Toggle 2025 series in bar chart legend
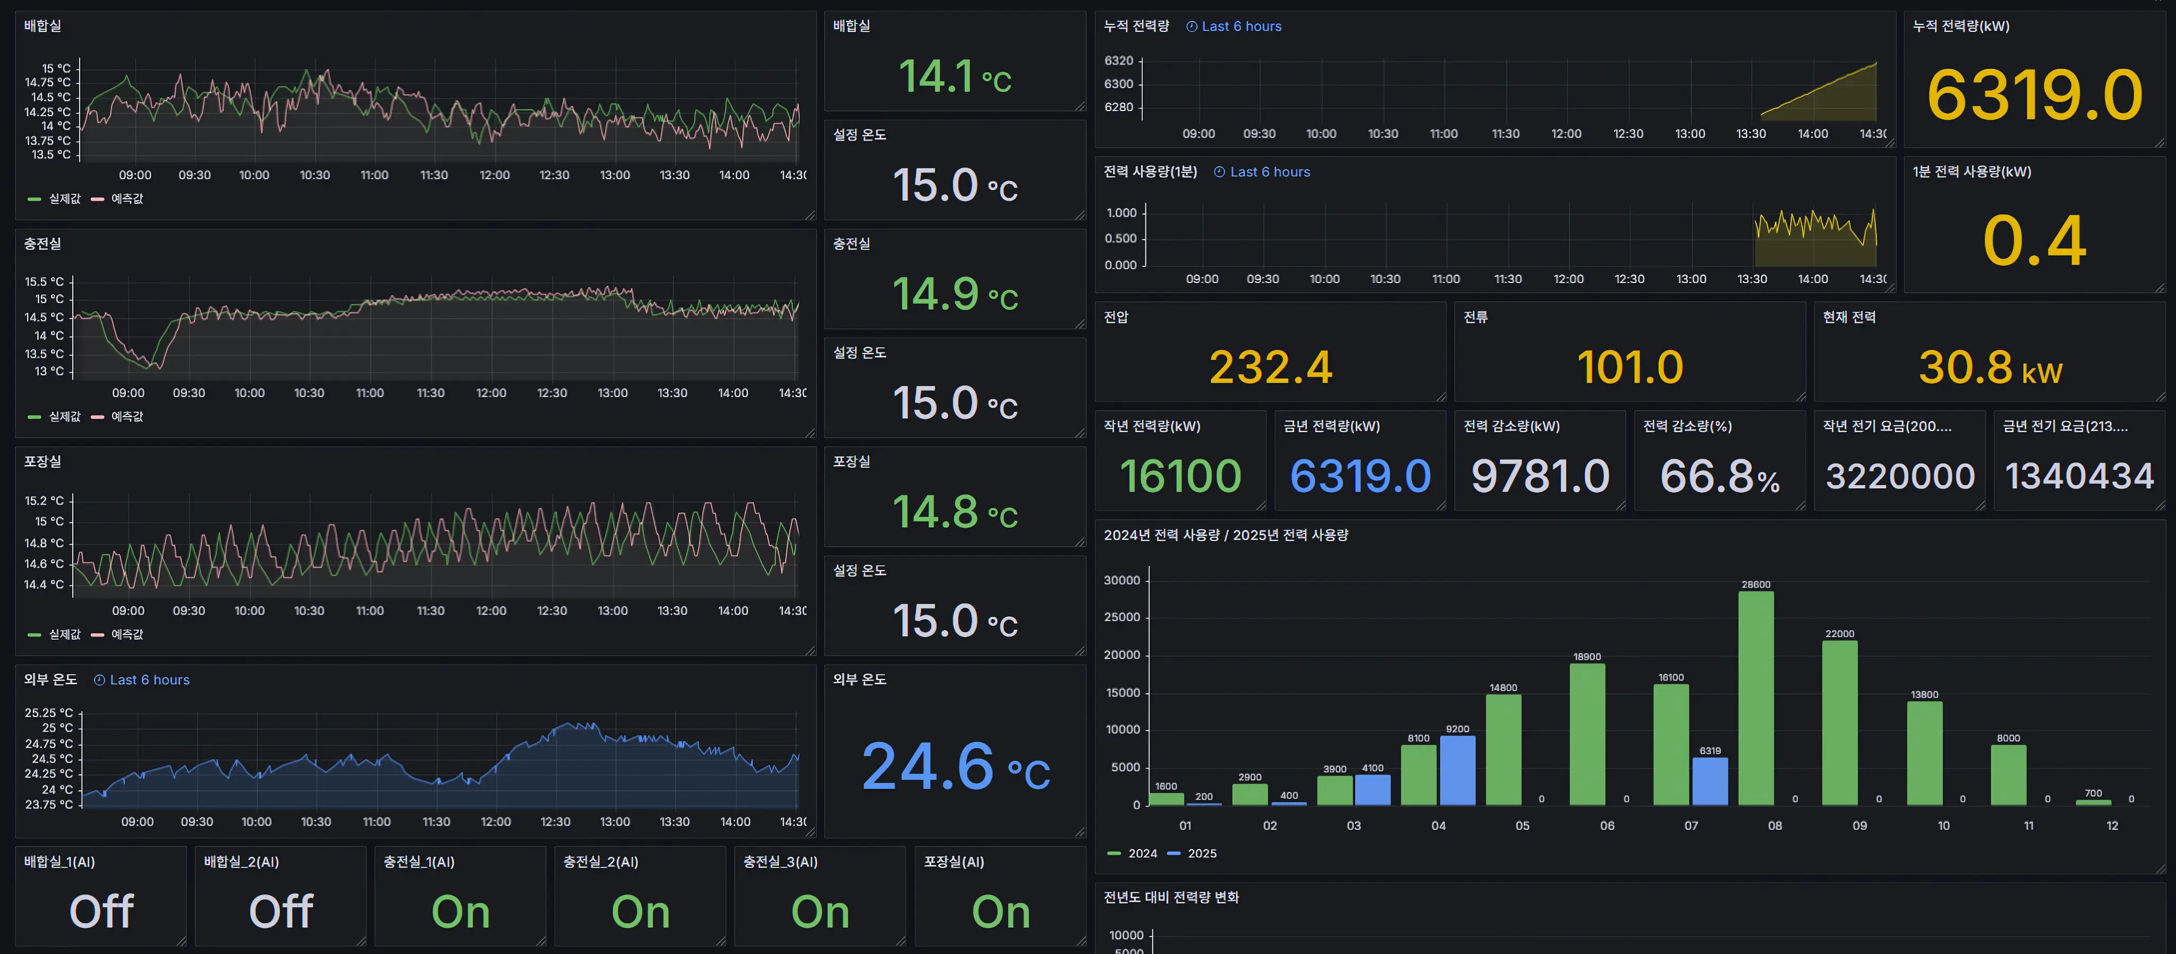 1201,854
